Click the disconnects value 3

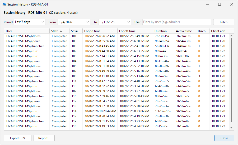click(x=199, y=76)
